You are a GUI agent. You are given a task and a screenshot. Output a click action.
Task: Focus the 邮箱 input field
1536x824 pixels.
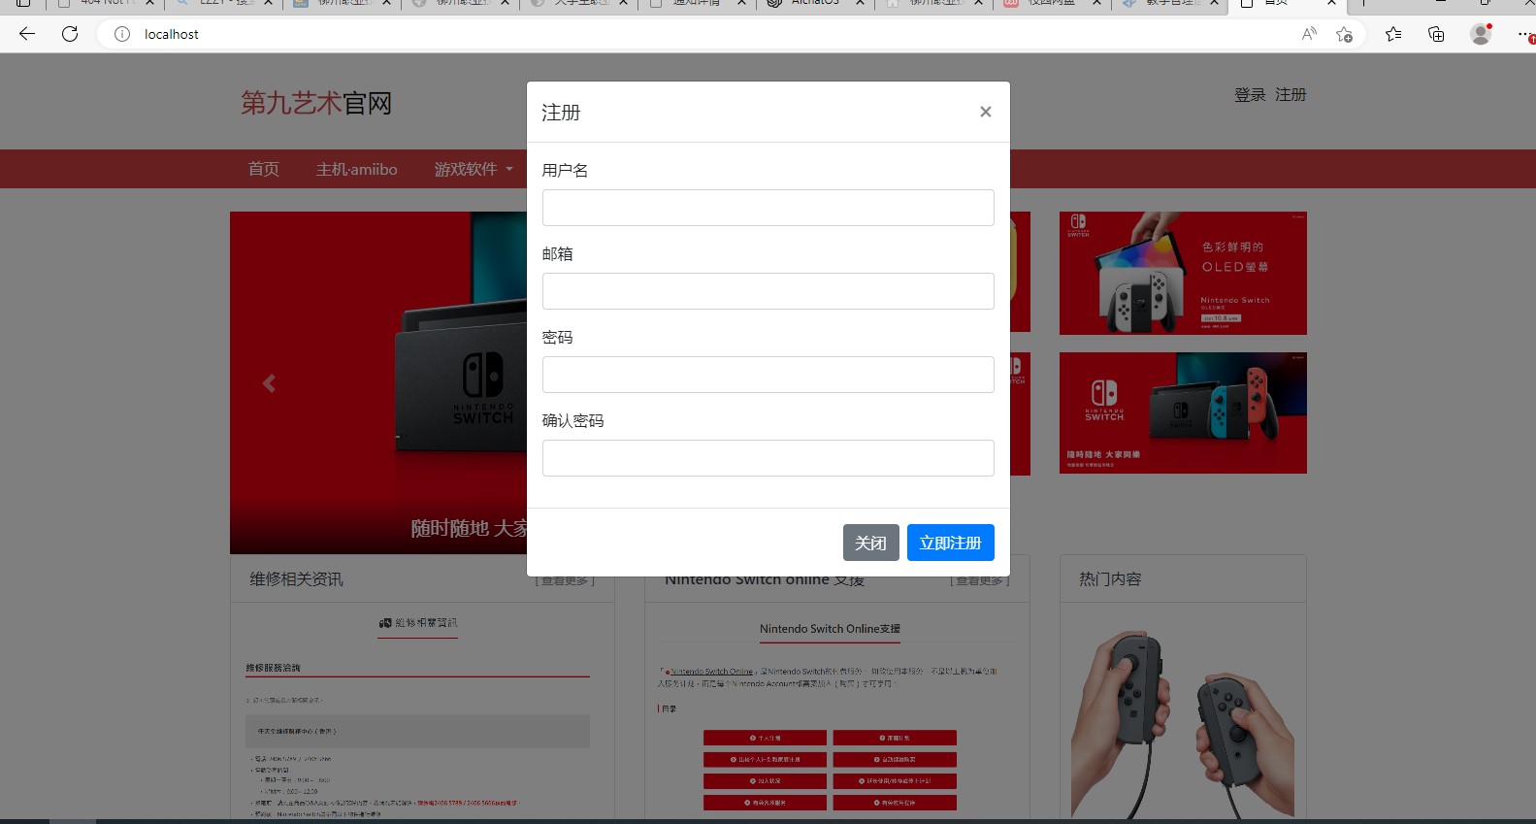point(768,291)
